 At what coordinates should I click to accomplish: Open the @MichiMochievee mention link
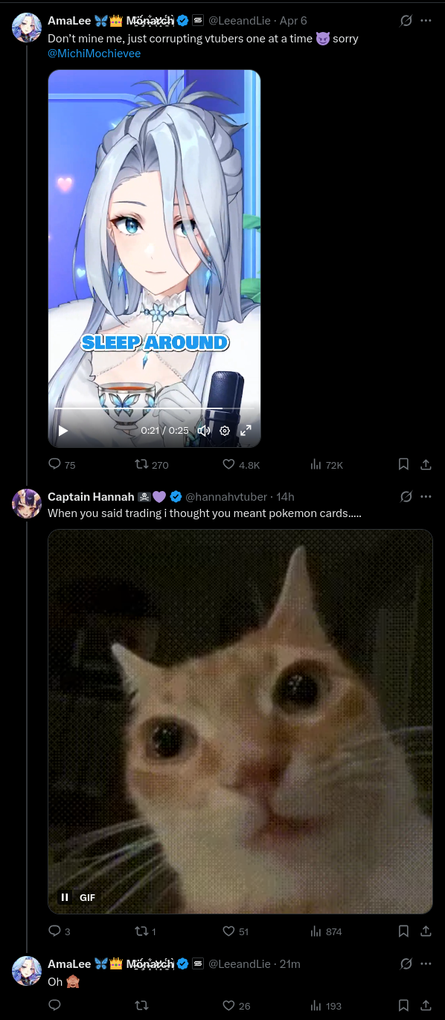pos(94,54)
